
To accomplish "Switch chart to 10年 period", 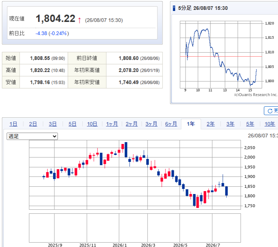I will pyautogui.click(x=270, y=124).
